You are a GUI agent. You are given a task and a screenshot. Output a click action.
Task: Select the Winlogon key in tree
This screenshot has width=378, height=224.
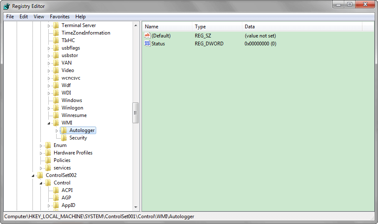point(72,108)
